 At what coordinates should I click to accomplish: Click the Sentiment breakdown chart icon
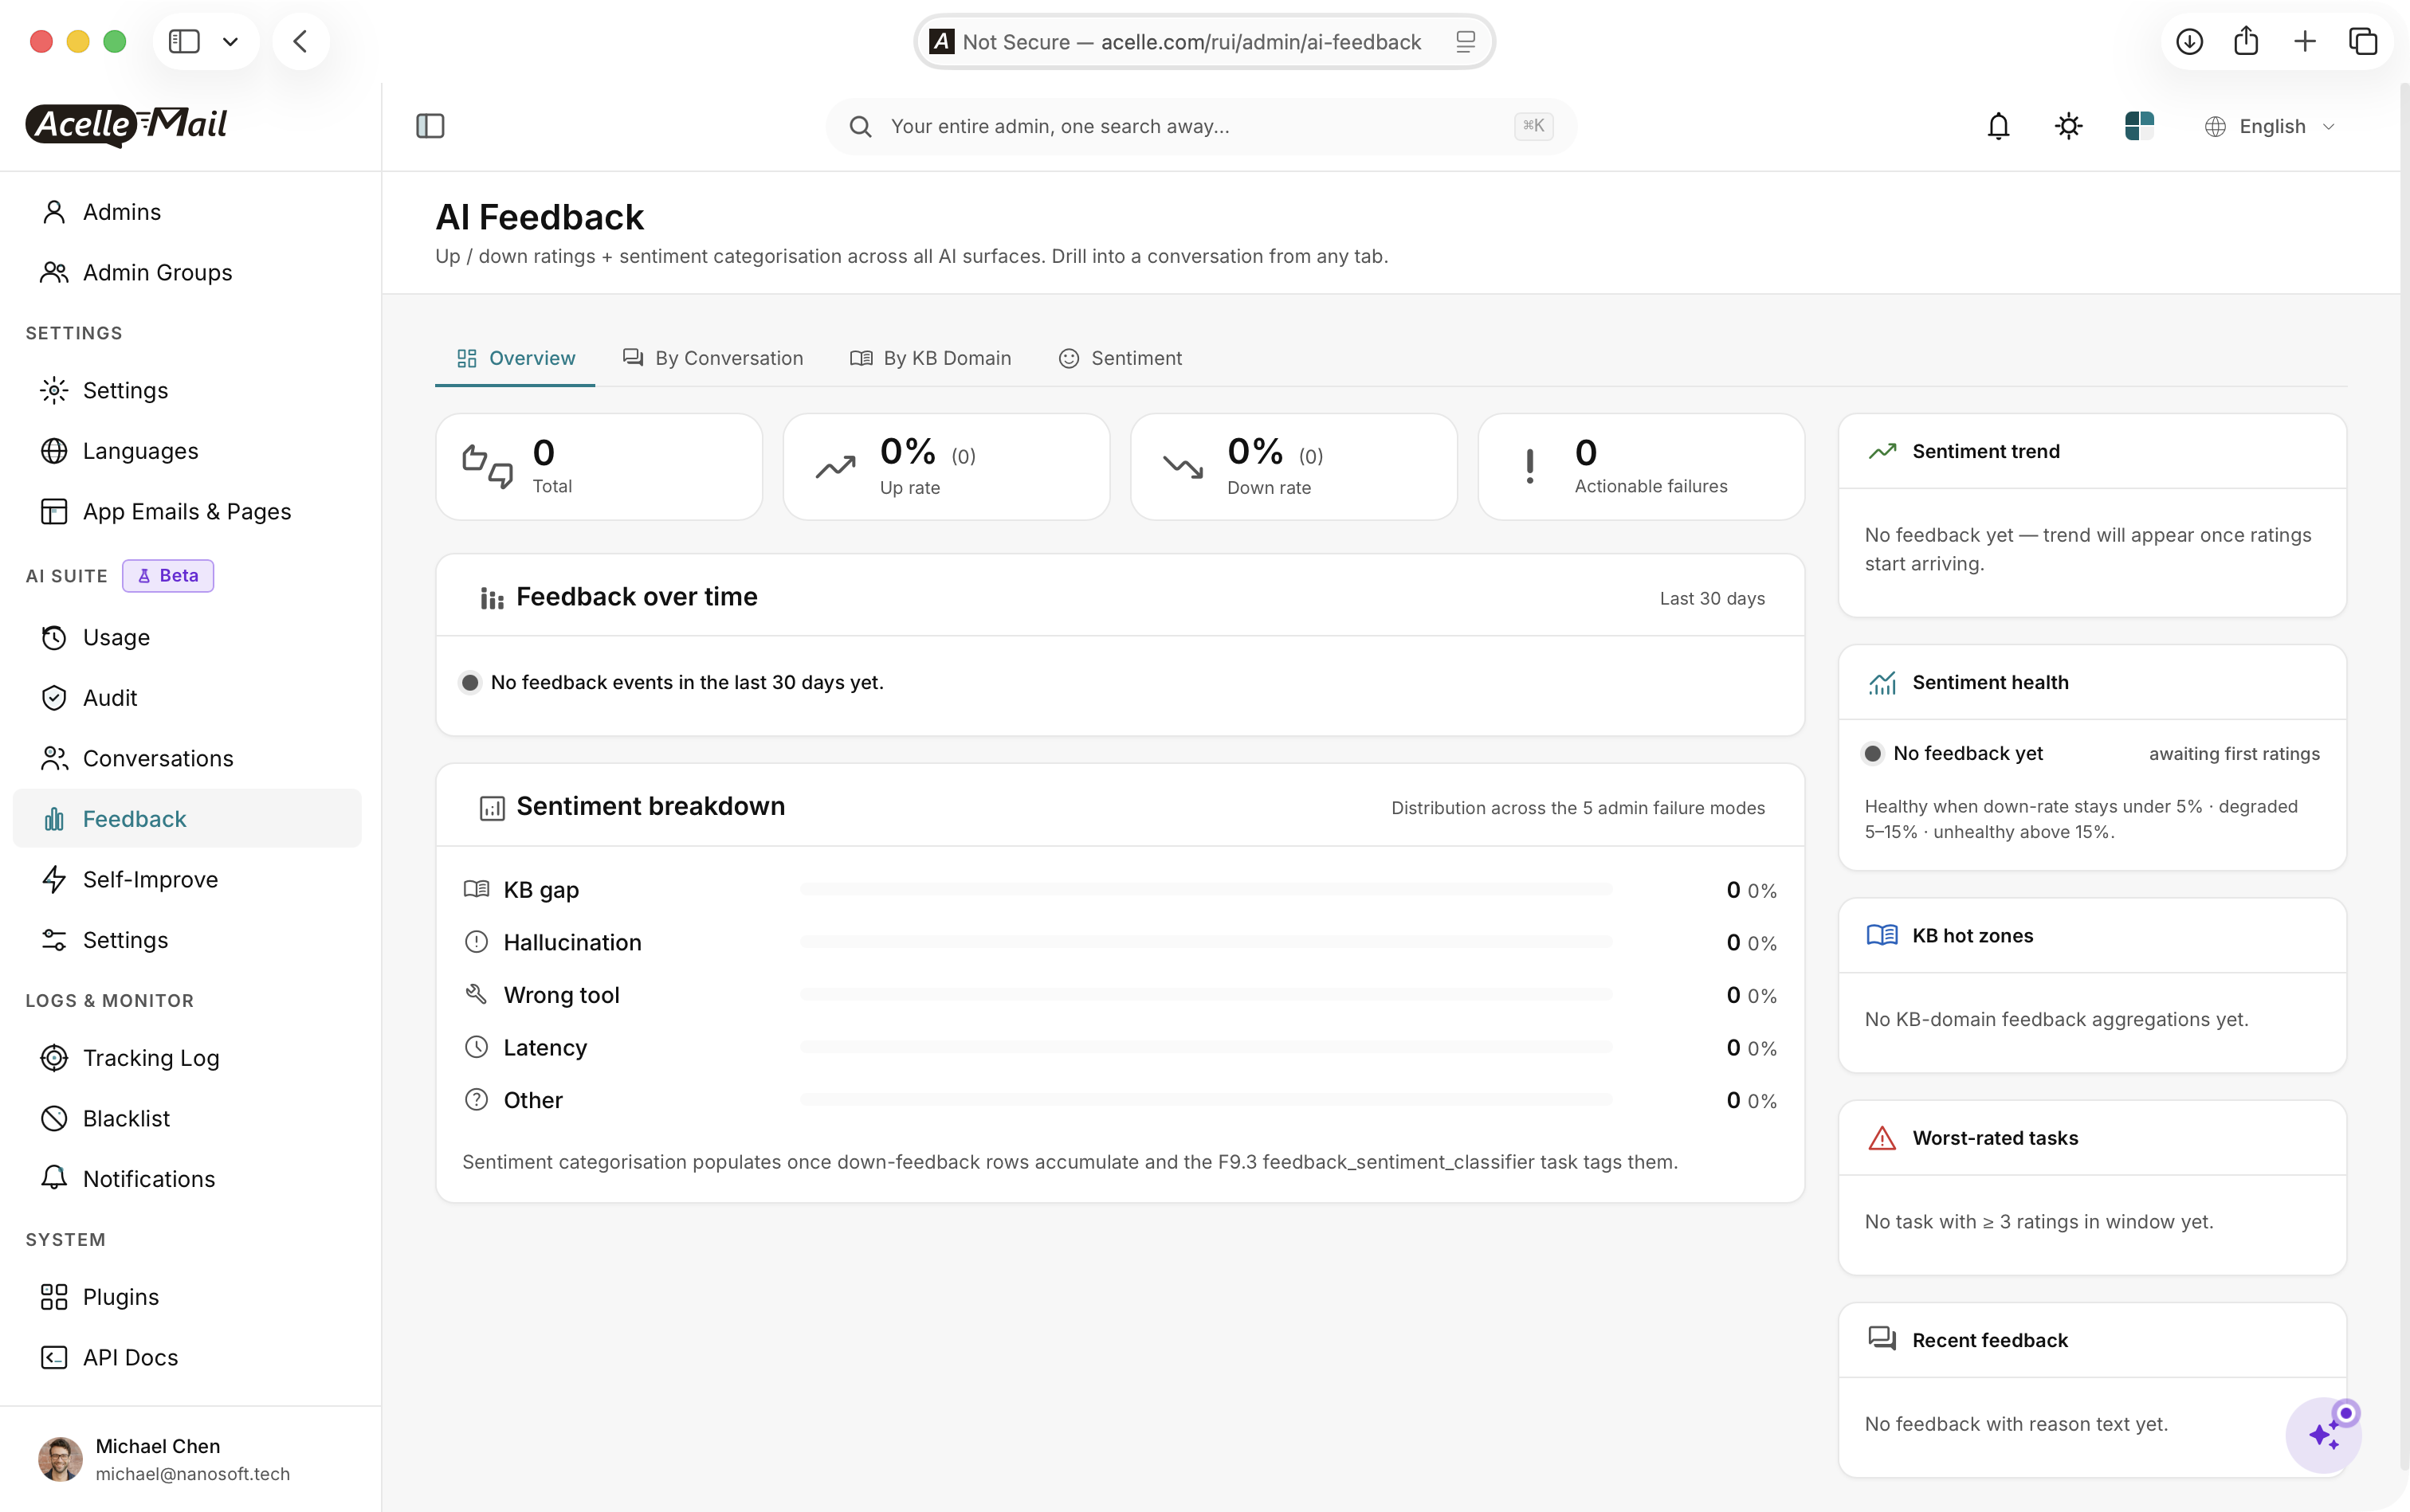(x=491, y=808)
